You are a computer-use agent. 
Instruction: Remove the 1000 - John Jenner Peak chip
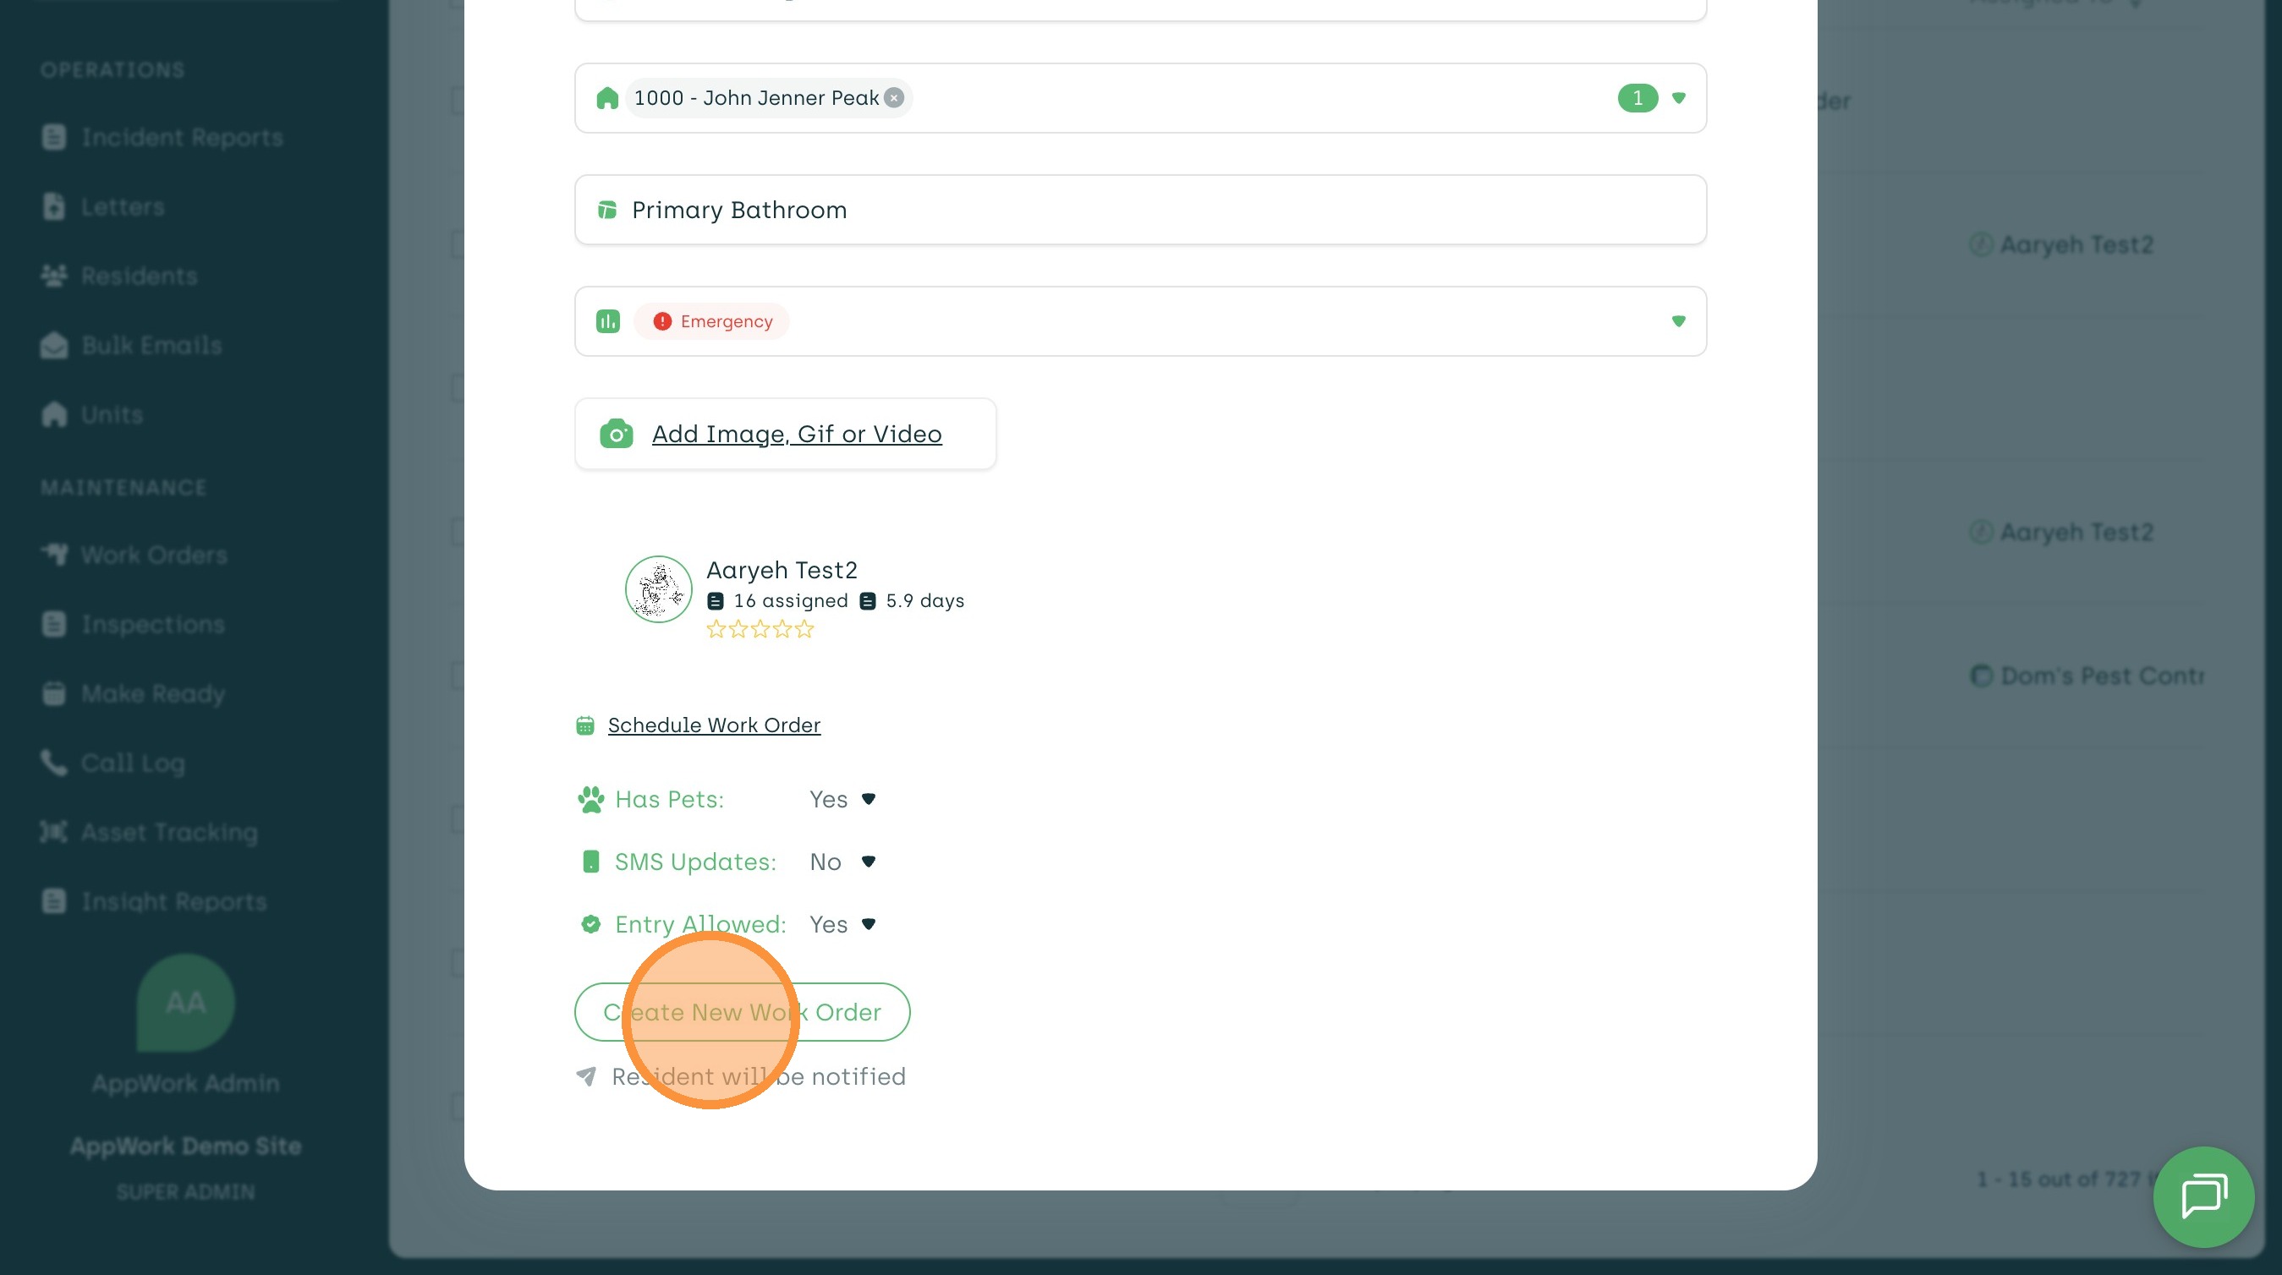tap(895, 97)
